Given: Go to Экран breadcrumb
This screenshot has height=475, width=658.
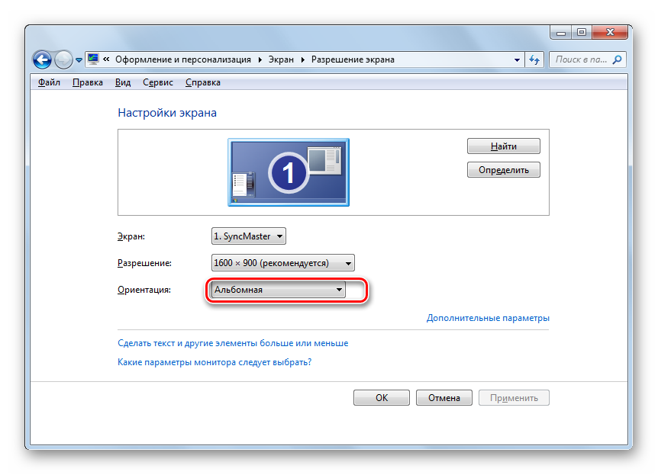Looking at the screenshot, I should click(281, 59).
